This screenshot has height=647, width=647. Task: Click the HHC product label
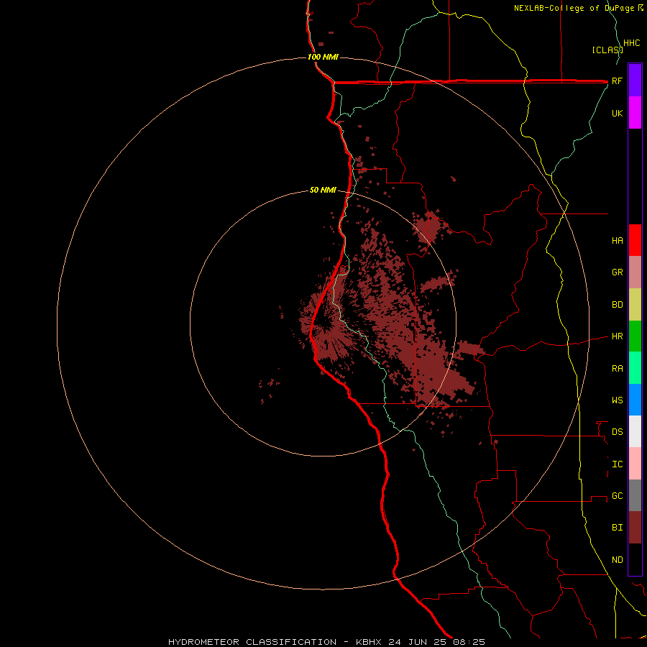tap(631, 43)
